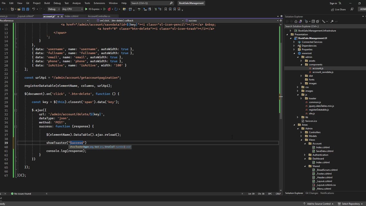Toggle Show All Files in Solution Explorer
This screenshot has width=366, height=206.
click(317, 21)
